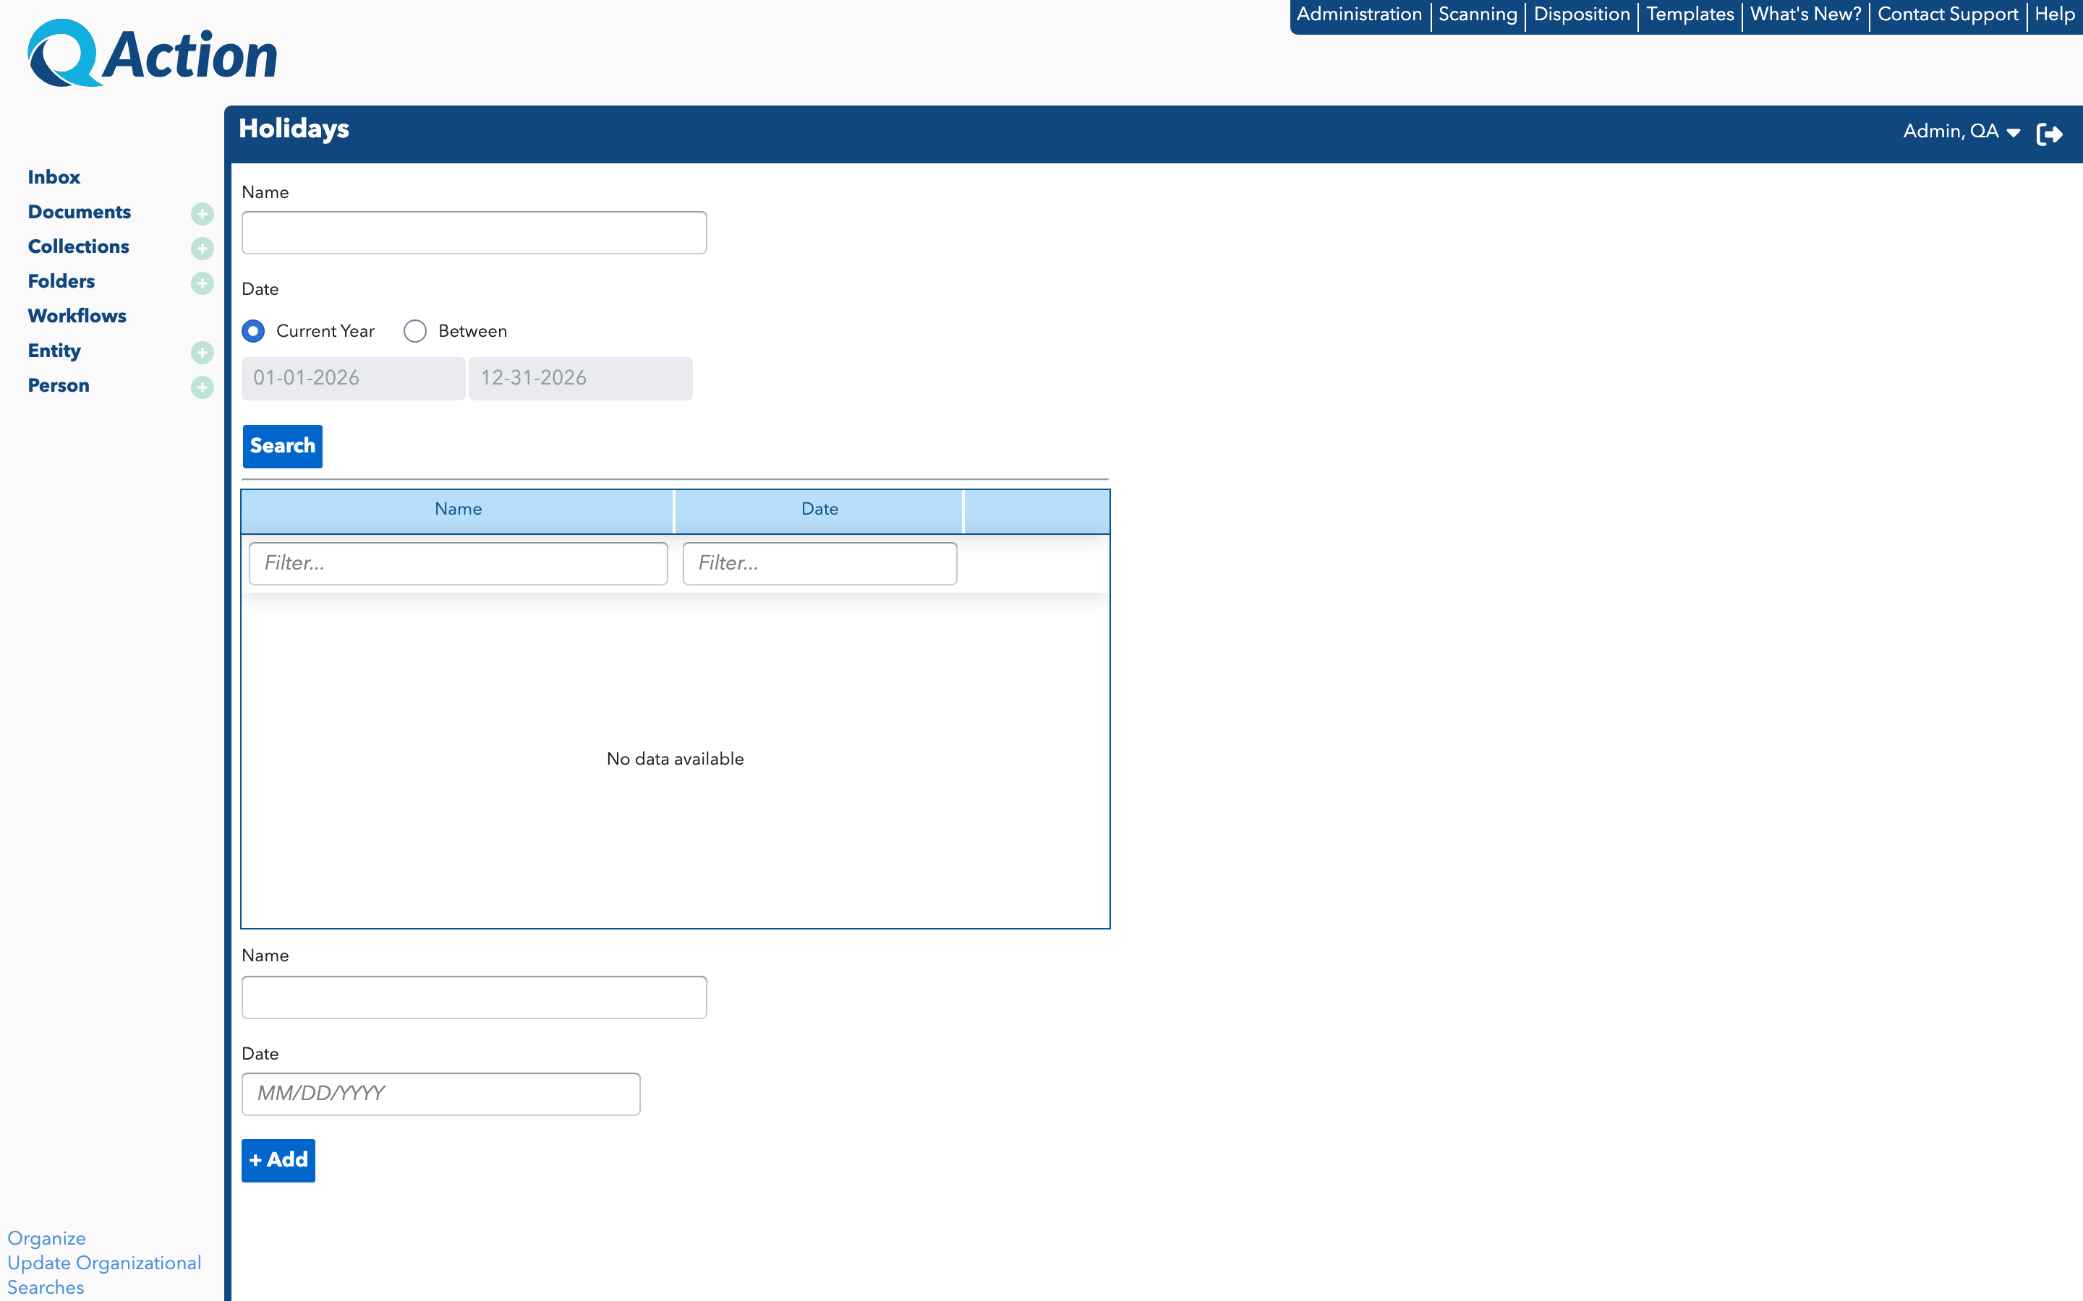
Task: Click the 01-01-2026 start date field
Action: (x=353, y=379)
